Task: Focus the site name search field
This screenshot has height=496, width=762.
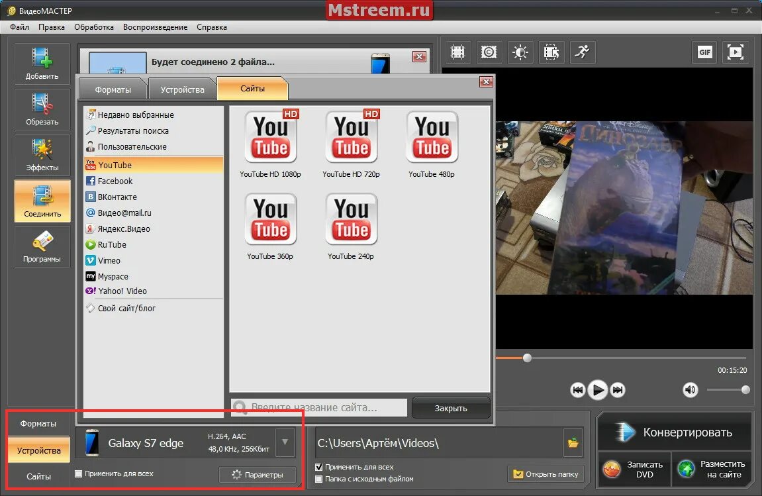Action: (x=319, y=407)
